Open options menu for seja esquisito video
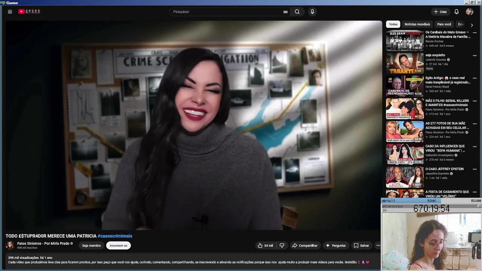 click(x=474, y=55)
